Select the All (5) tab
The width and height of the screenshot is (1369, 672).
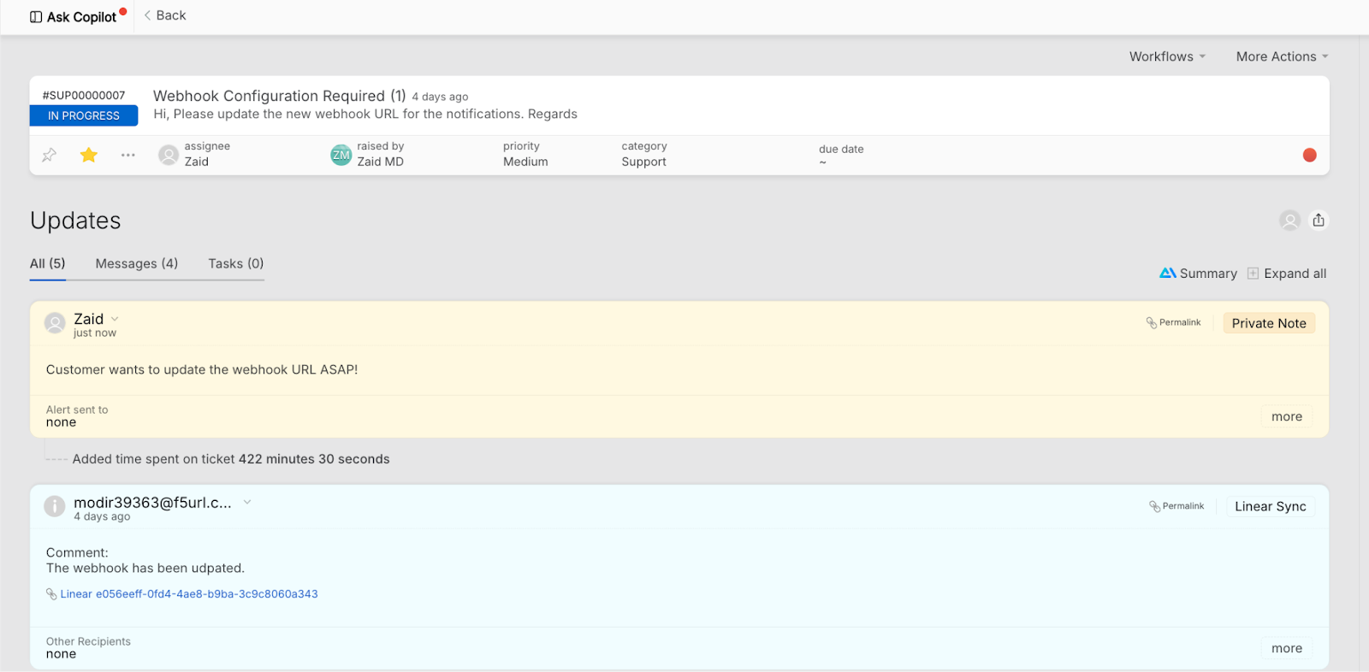(x=48, y=263)
